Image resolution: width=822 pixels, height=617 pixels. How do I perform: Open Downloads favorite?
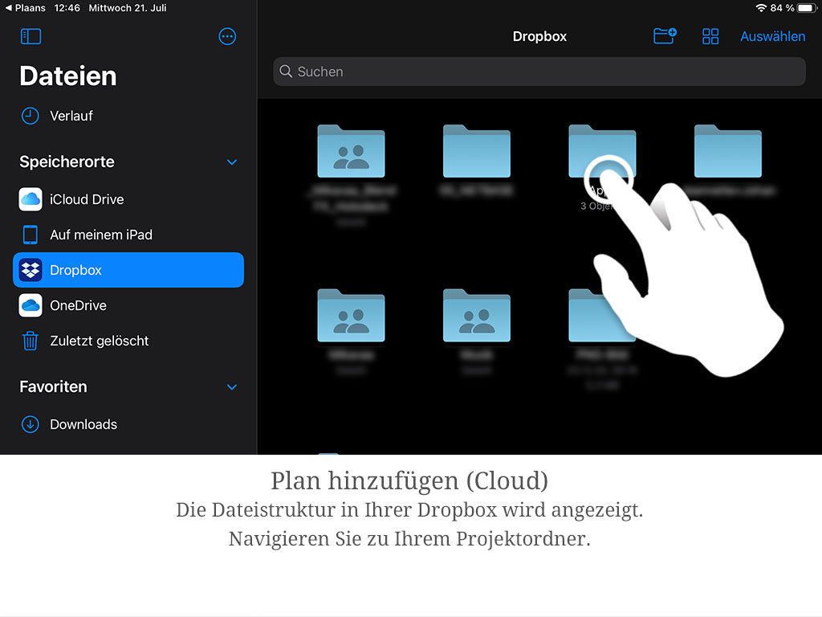pyautogui.click(x=128, y=424)
